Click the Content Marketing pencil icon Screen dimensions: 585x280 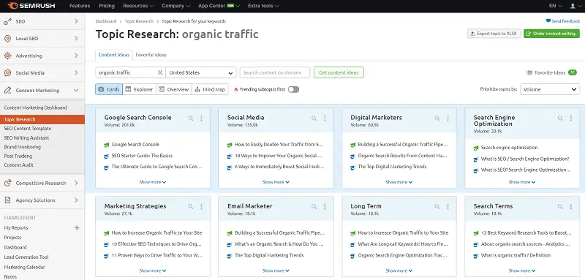tap(7, 90)
